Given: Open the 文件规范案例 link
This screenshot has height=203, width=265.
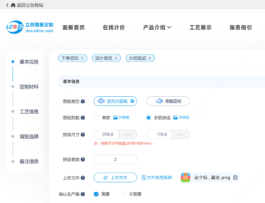Looking at the screenshot, I should point(157,177).
